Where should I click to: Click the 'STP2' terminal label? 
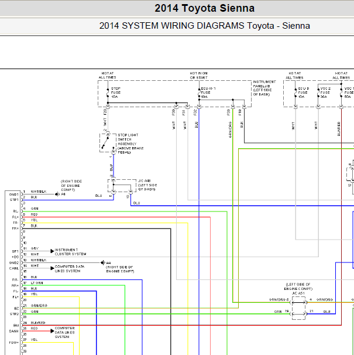[14, 314]
